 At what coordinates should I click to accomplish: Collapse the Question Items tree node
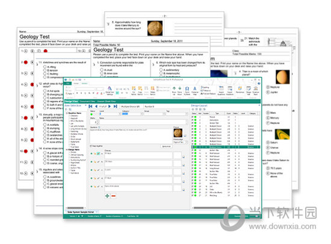(x=67, y=113)
